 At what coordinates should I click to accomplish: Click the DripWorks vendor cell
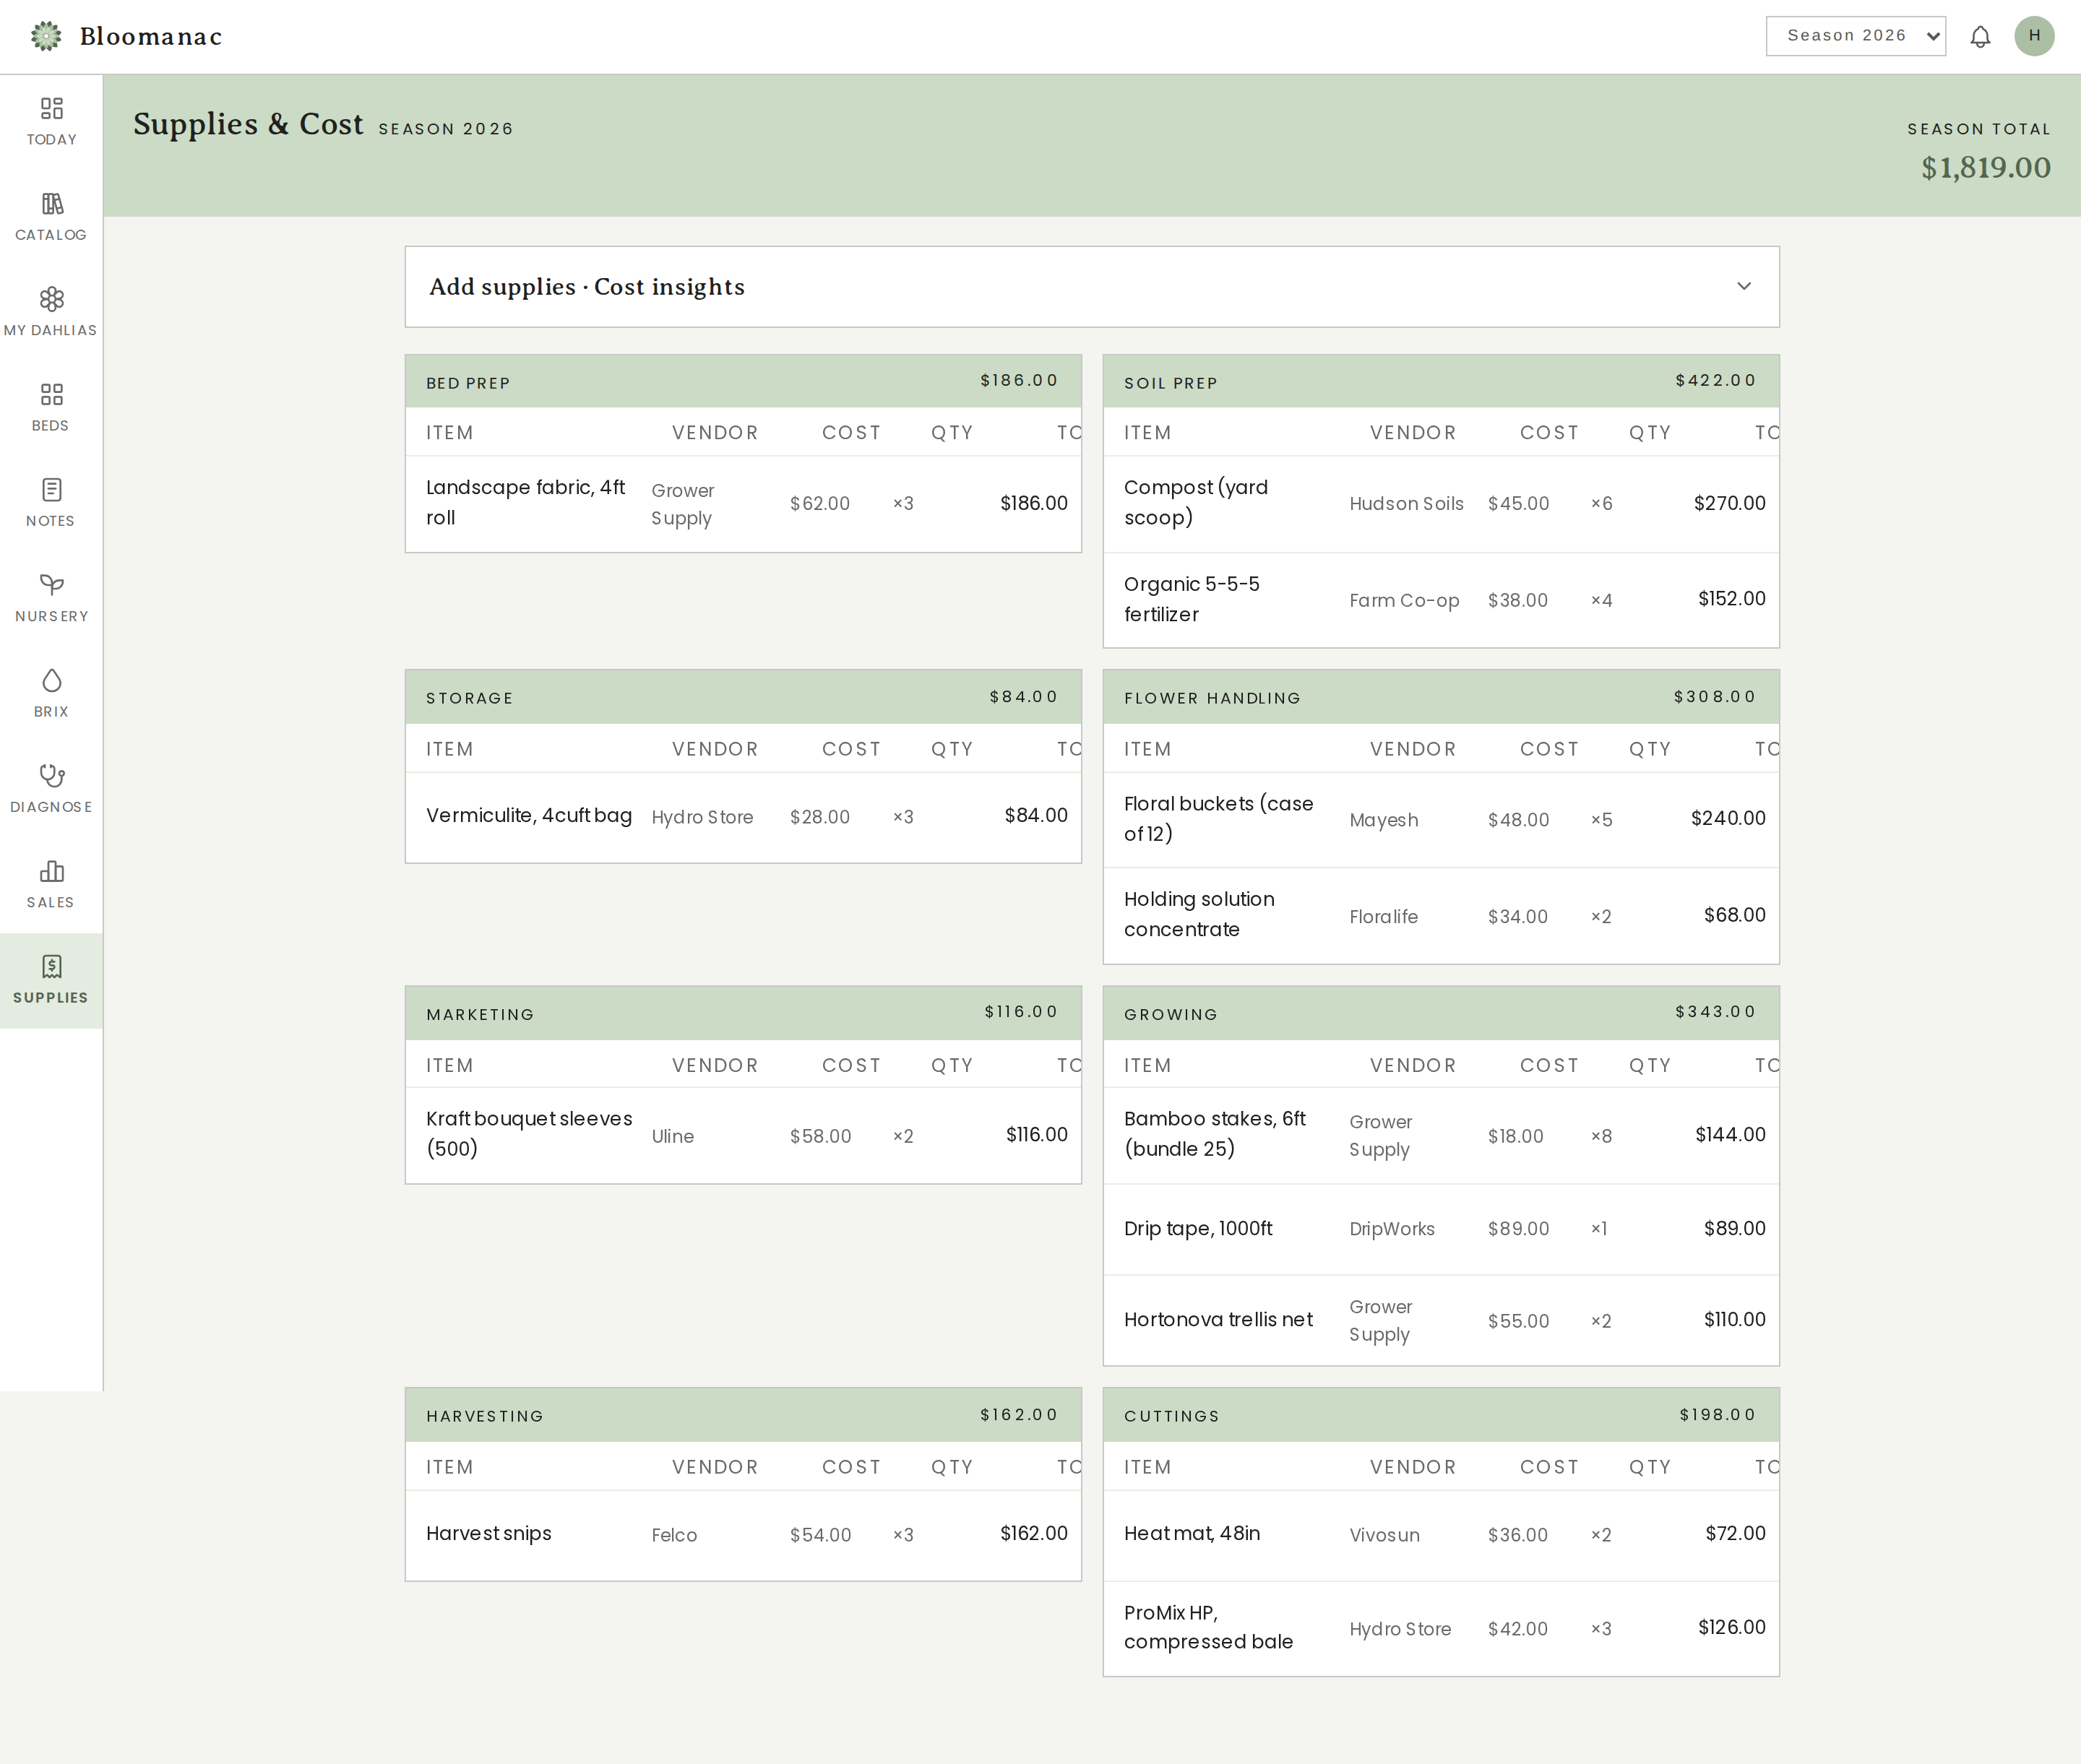(x=1392, y=1229)
